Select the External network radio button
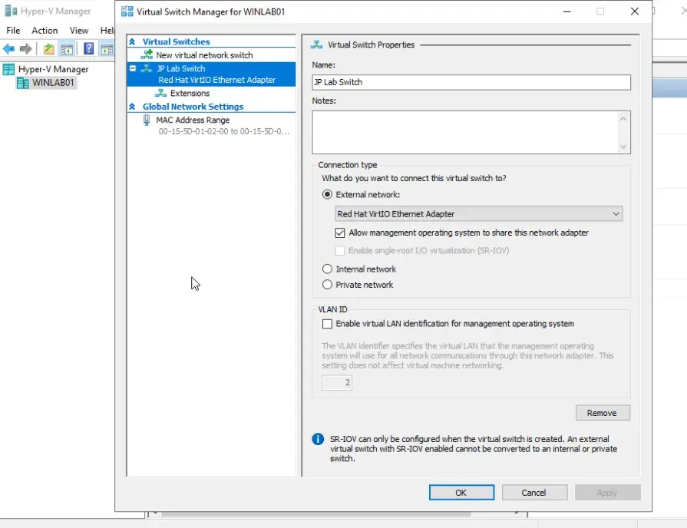This screenshot has width=687, height=528. coord(327,195)
